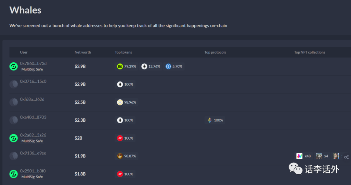Click the NFT collection icon labeled x48
Screen dimensions: 351x185
coord(299,156)
